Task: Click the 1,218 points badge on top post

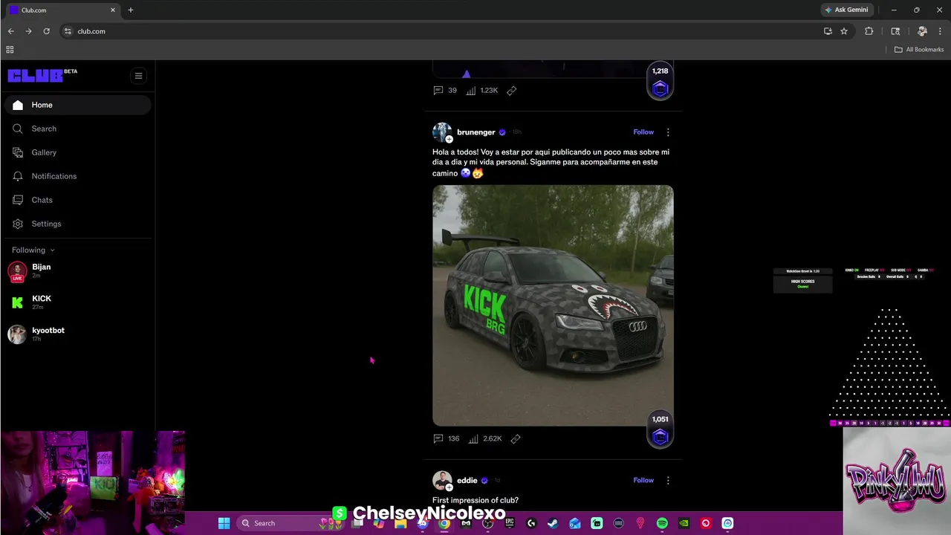Action: [x=660, y=82]
